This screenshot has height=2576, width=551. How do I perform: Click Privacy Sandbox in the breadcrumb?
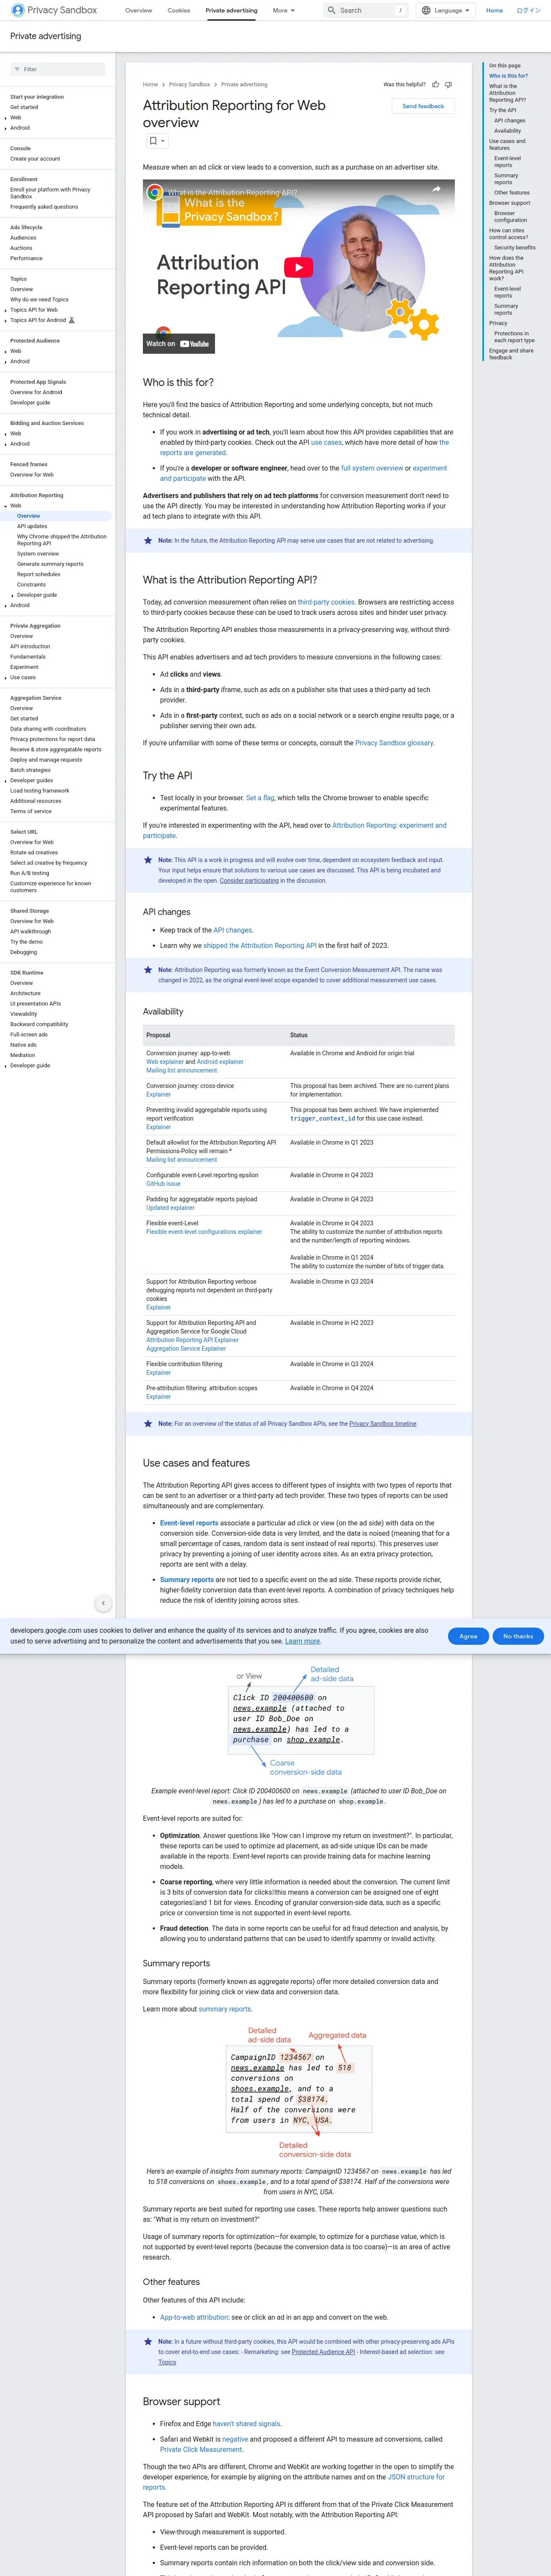pyautogui.click(x=189, y=85)
